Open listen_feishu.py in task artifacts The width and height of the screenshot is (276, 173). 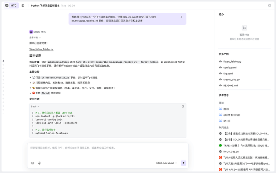coord(232,62)
